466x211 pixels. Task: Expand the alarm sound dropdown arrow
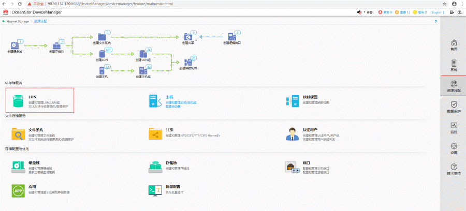364,12
